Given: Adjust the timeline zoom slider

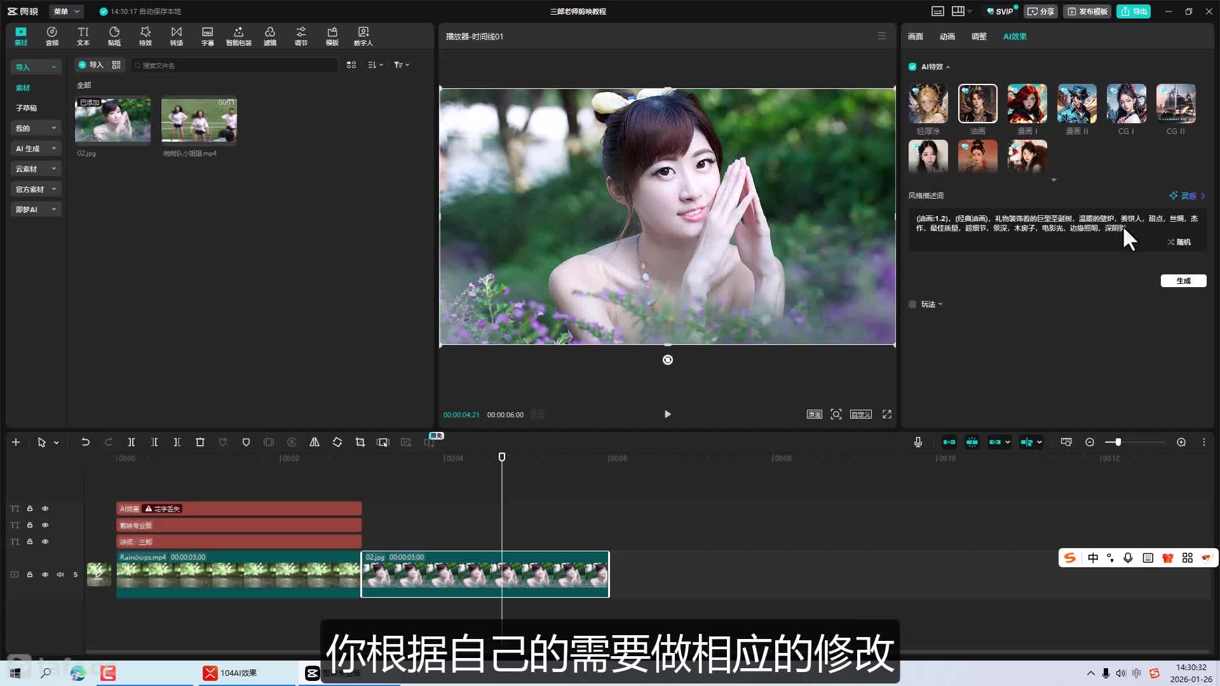Looking at the screenshot, I should pos(1118,442).
